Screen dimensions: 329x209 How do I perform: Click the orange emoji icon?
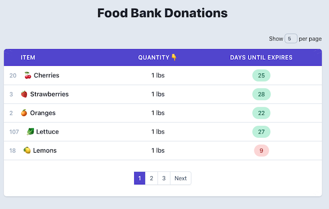[x=24, y=113]
